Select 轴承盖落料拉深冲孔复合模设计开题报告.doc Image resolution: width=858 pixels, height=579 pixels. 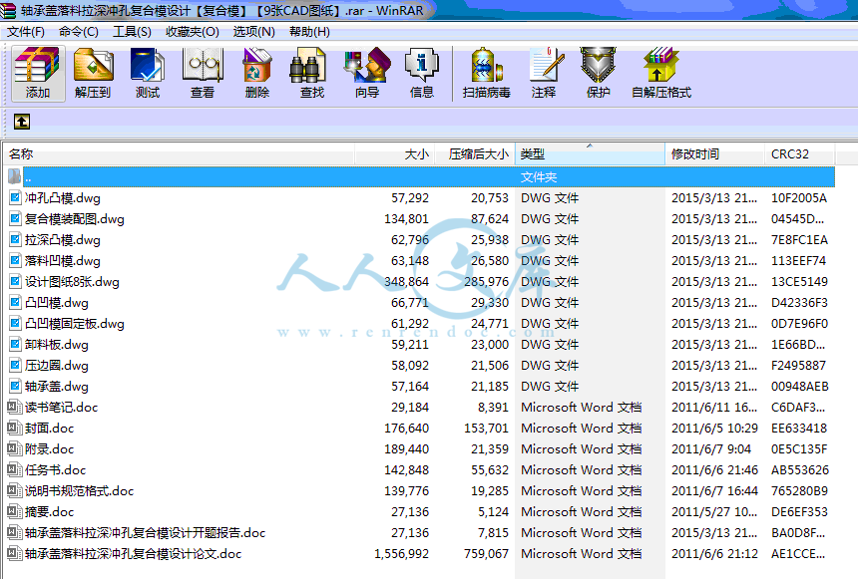point(145,532)
